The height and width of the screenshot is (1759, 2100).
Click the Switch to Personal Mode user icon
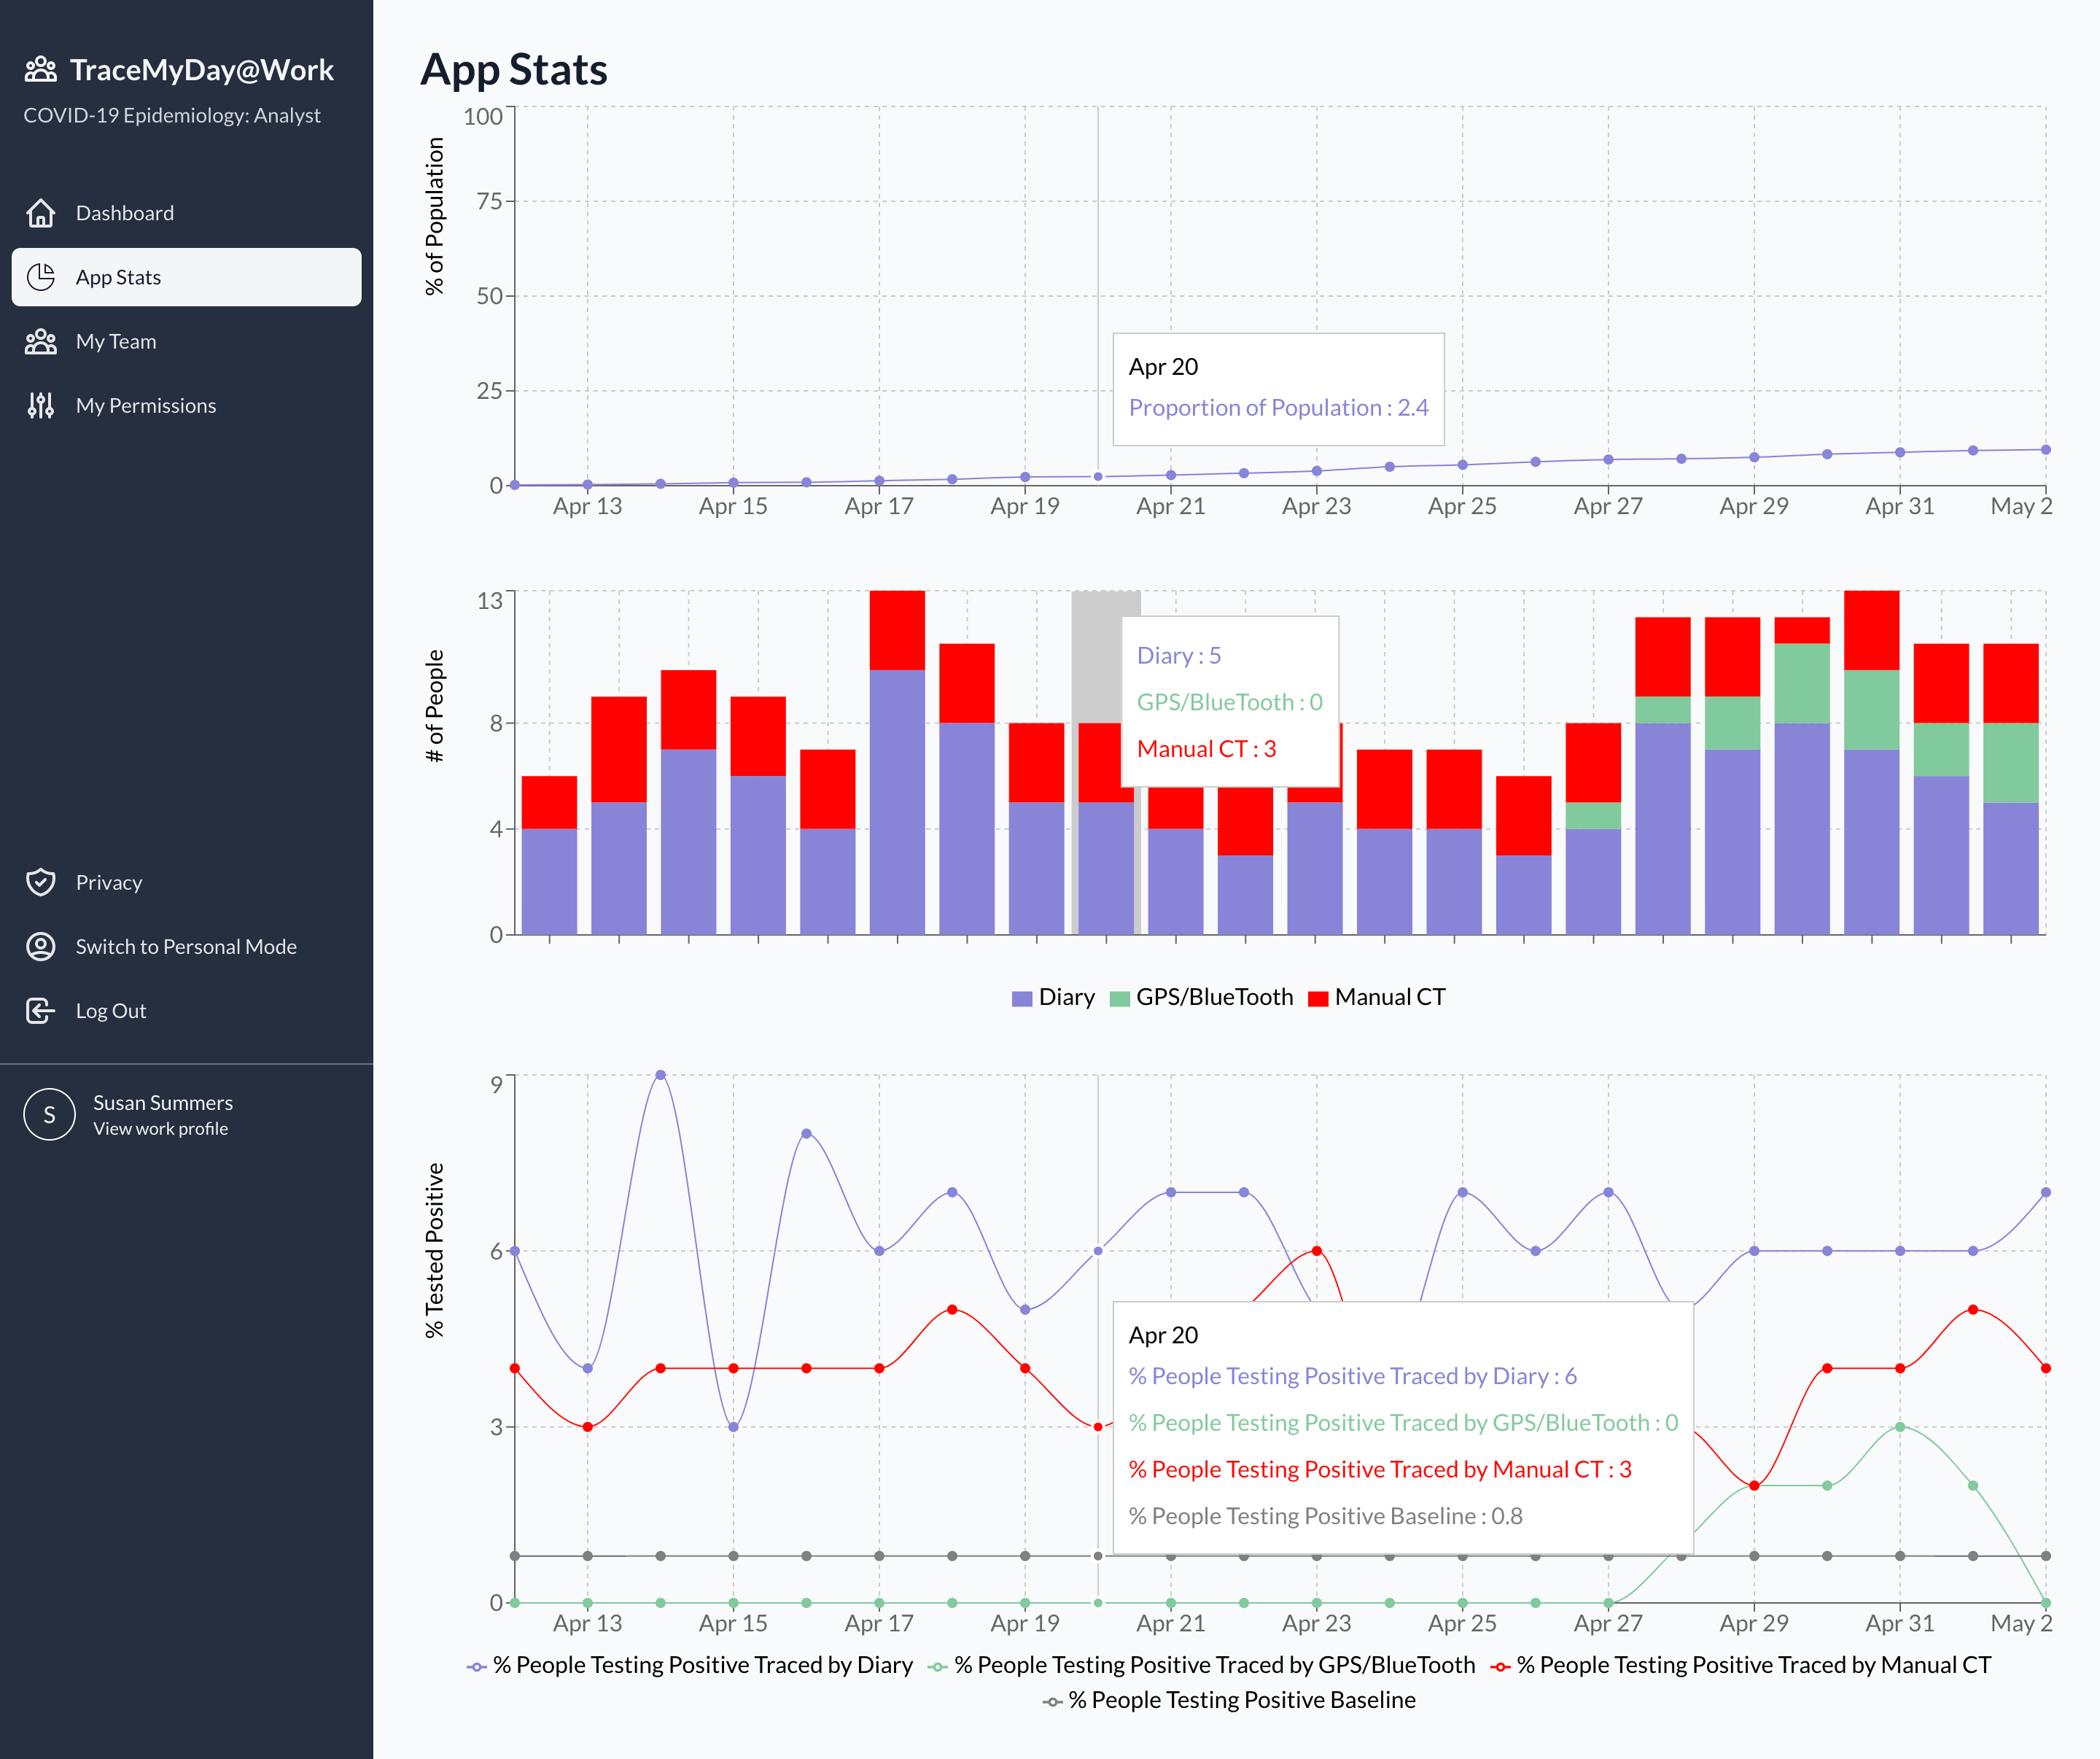pyautogui.click(x=41, y=946)
